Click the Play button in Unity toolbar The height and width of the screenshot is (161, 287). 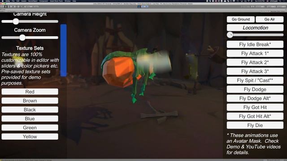[x=139, y=7]
